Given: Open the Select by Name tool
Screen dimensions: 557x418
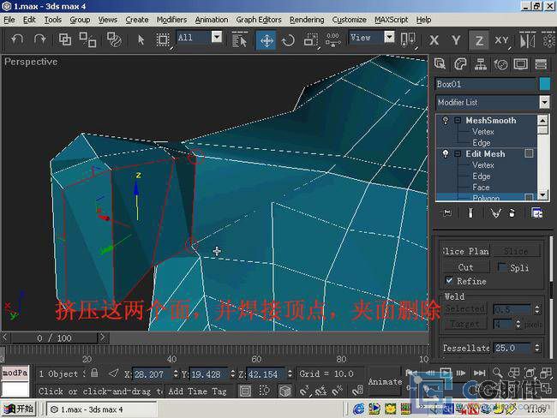Looking at the screenshot, I should 239,39.
